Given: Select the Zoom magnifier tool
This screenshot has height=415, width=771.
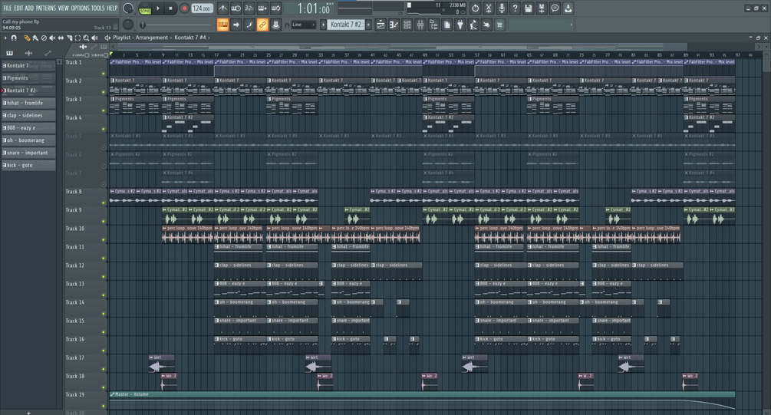Looking at the screenshot, I should point(86,38).
